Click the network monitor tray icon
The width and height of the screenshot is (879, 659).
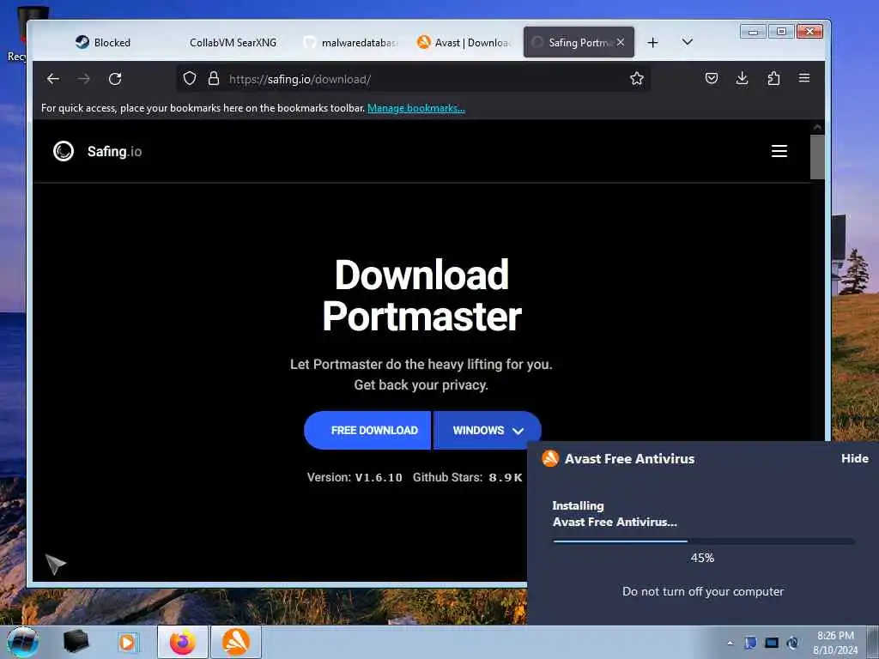click(x=772, y=643)
